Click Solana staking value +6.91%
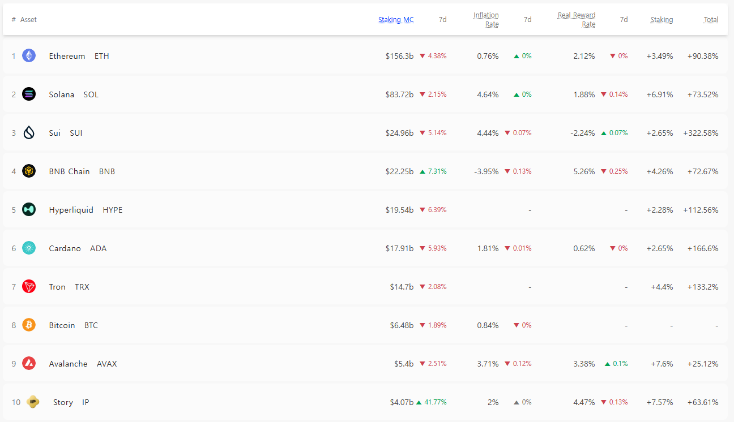Viewport: 734px width, 422px height. pos(660,94)
